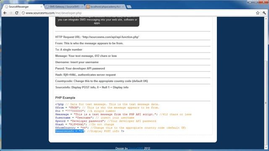Viewport: 269px width, 151px height.
Task: Click the <?php opening tag line
Action: pos(107,104)
